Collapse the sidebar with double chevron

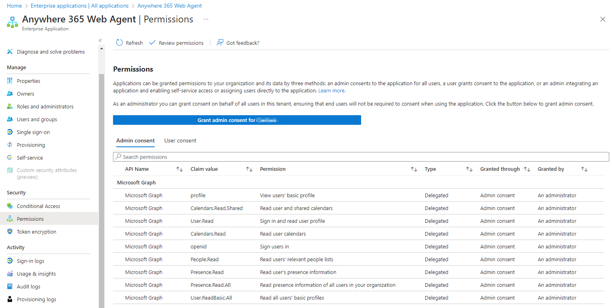(100, 40)
